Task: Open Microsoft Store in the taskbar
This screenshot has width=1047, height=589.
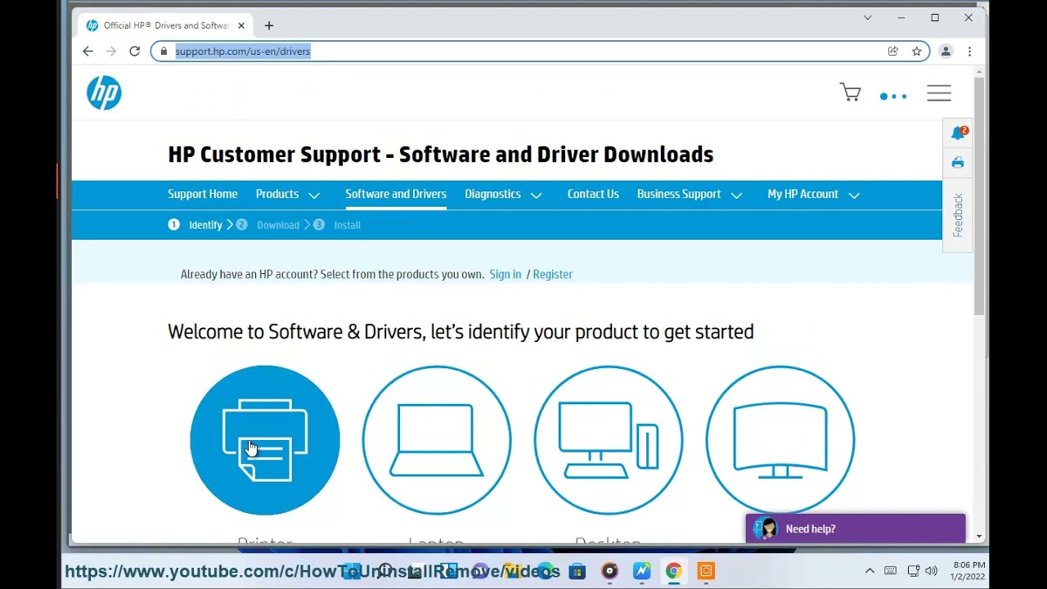Action: pos(577,571)
